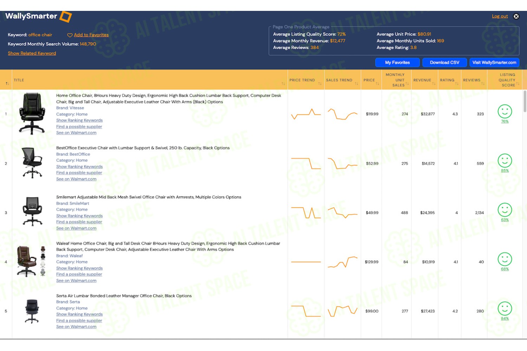
Task: Click the price trend chart for Vitesse chair
Action: click(306, 114)
